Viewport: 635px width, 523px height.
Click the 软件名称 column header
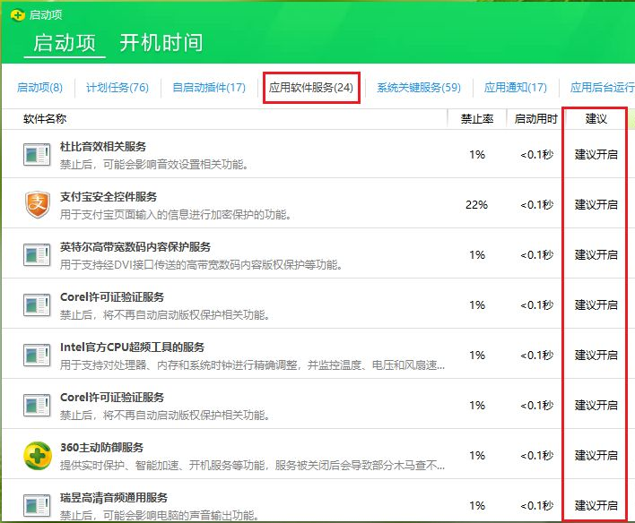point(45,118)
